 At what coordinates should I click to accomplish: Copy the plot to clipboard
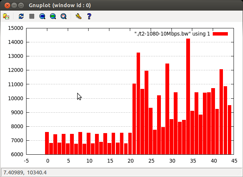tap(6, 16)
